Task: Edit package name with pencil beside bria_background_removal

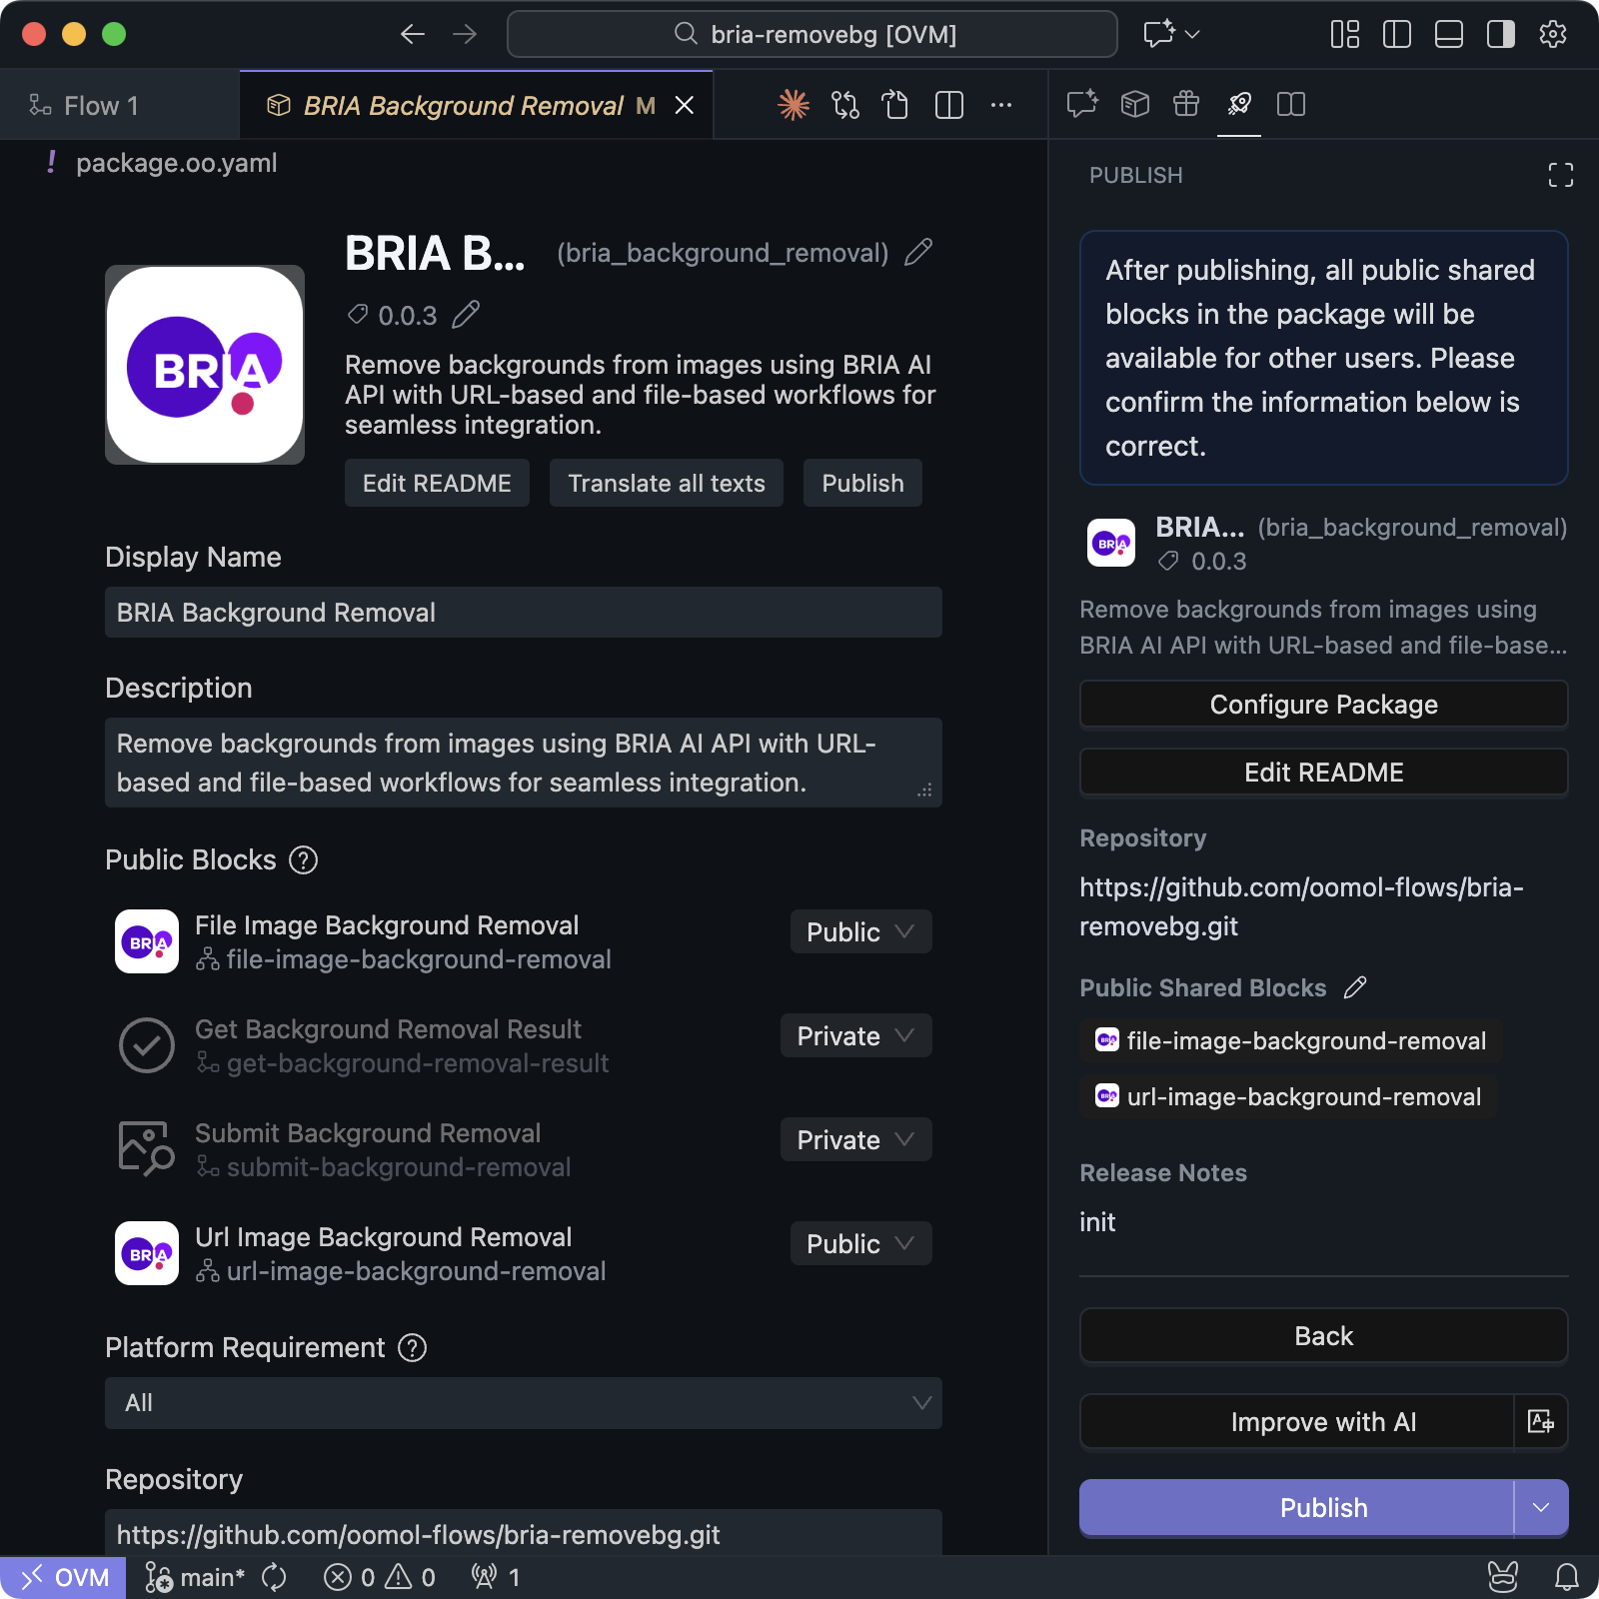Action: point(917,253)
